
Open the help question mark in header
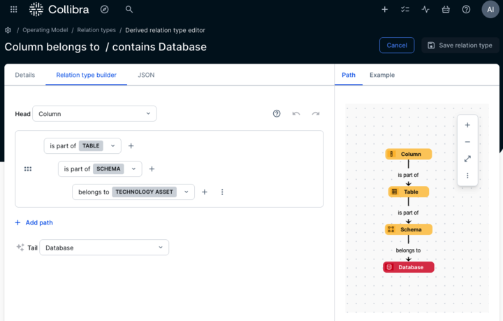coord(466,10)
